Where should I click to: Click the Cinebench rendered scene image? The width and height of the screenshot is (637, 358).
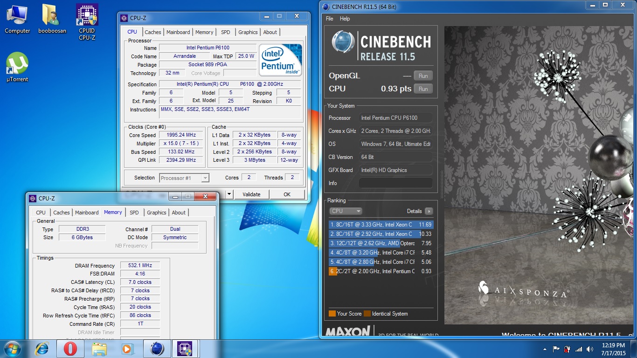538,175
